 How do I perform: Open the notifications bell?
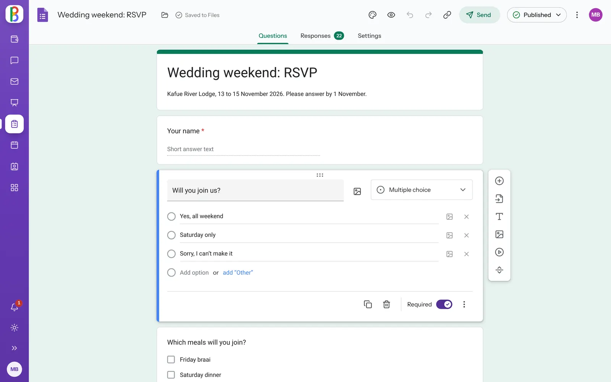click(x=15, y=307)
